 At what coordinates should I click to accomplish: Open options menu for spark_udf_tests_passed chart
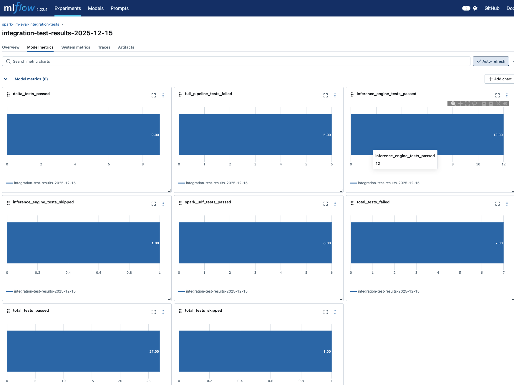pyautogui.click(x=335, y=204)
